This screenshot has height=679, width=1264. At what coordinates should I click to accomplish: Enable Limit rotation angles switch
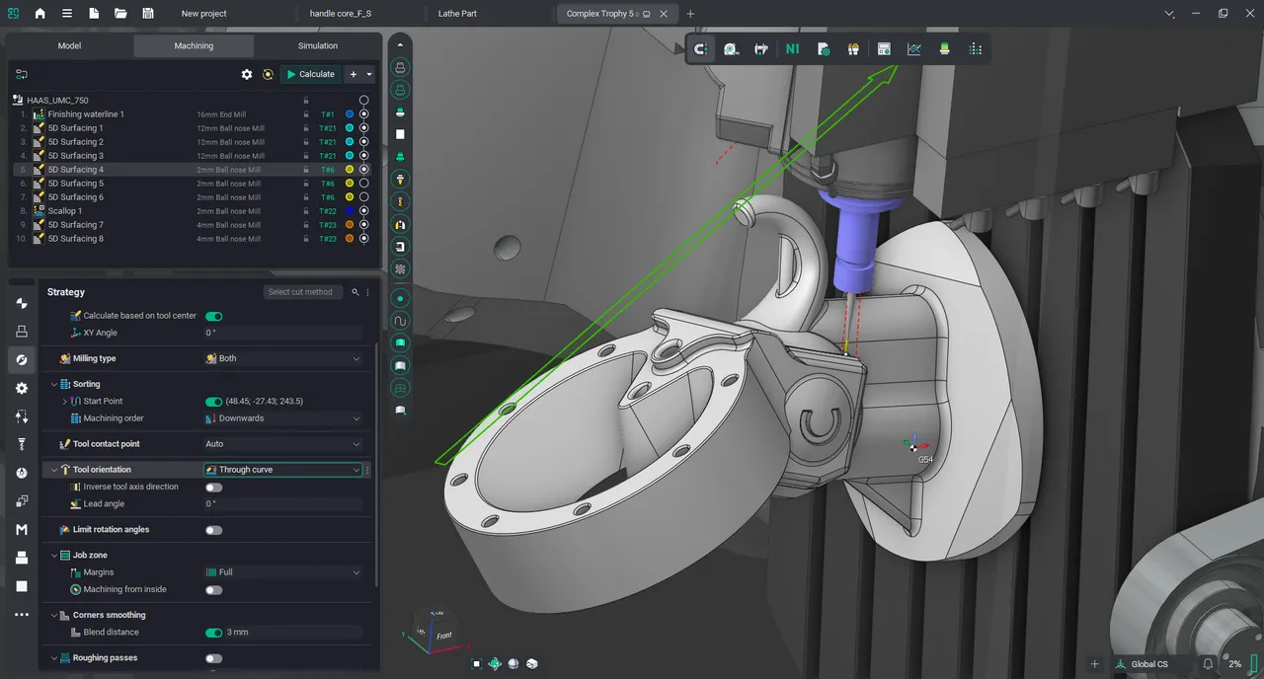pos(213,530)
